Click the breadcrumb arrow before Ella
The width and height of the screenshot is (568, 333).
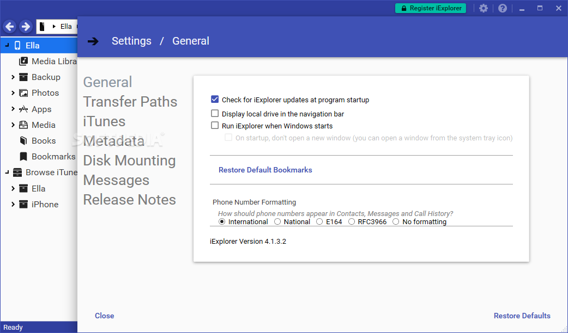[x=54, y=27]
